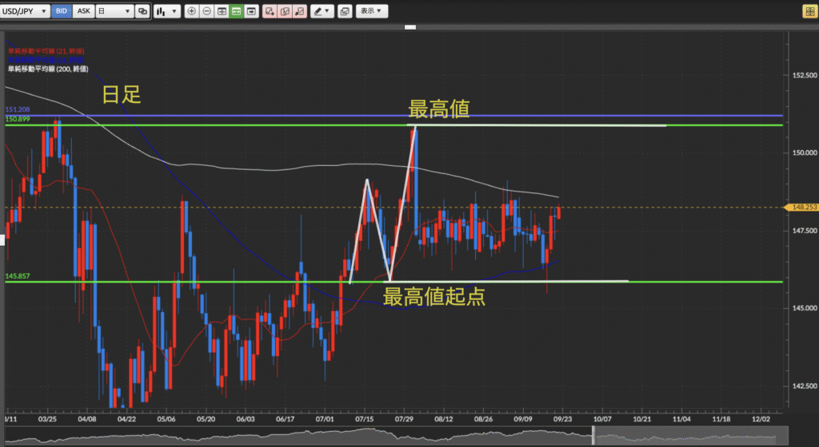This screenshot has height=447, width=819.
Task: Switch price display to BID
Action: (x=61, y=12)
